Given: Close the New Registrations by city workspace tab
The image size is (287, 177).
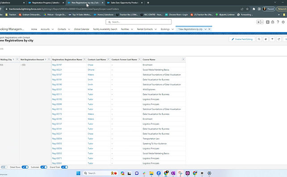Looking at the screenshot, I should coord(209,29).
